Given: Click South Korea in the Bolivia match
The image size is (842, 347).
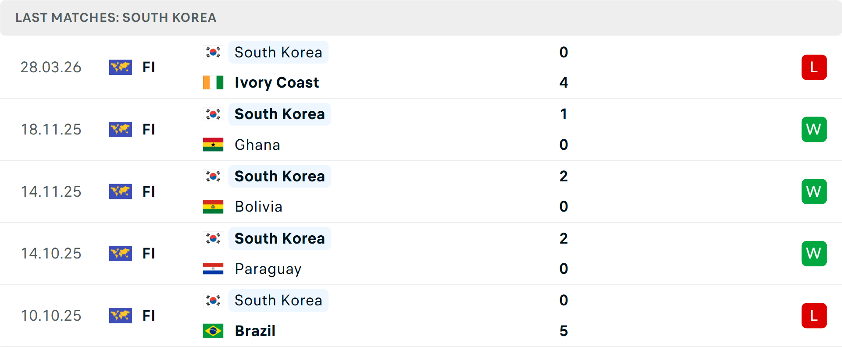Looking at the screenshot, I should (279, 176).
